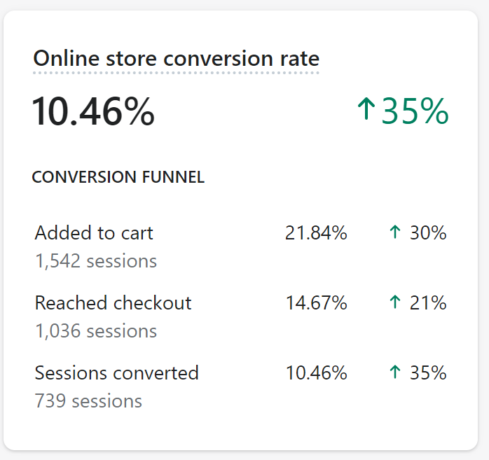
Task: Click the 14.67% reached checkout rate
Action: 316,302
